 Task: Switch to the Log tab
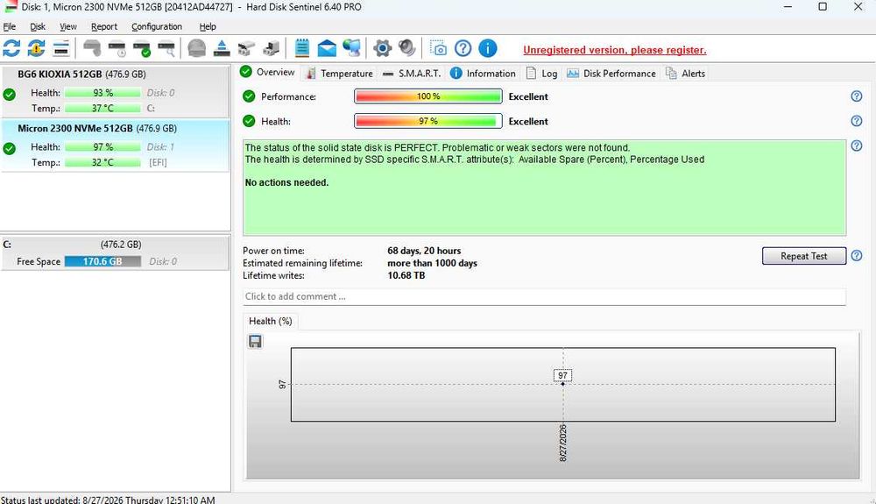(541, 74)
